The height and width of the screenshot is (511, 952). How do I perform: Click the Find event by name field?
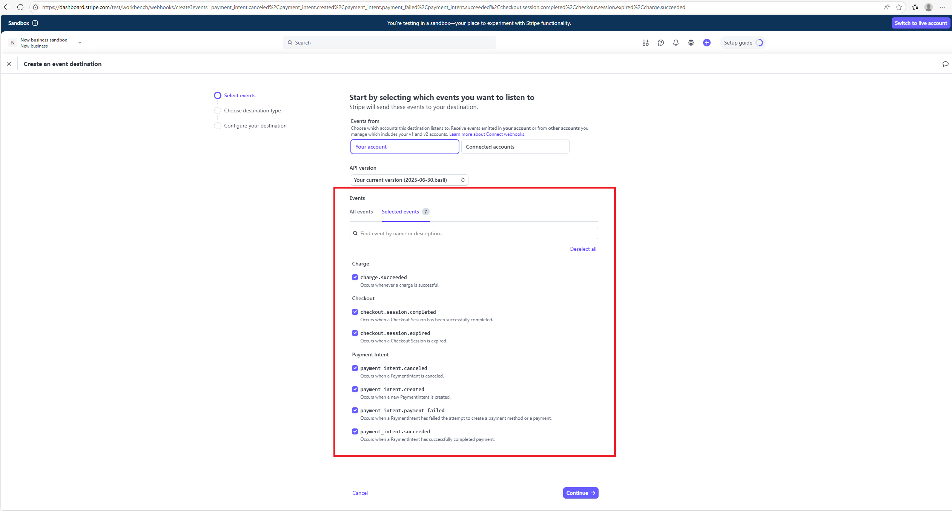click(x=474, y=233)
